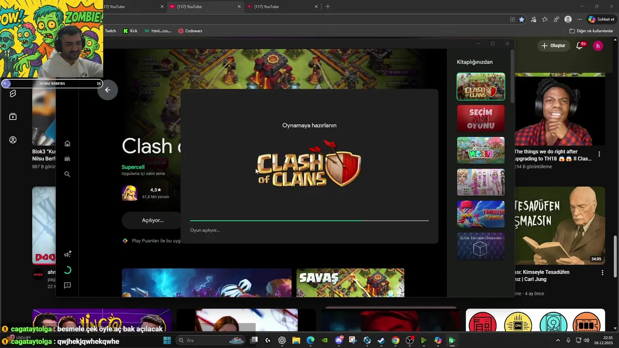Open the 'html...css...' bookmark
619x348 pixels.
click(x=158, y=31)
